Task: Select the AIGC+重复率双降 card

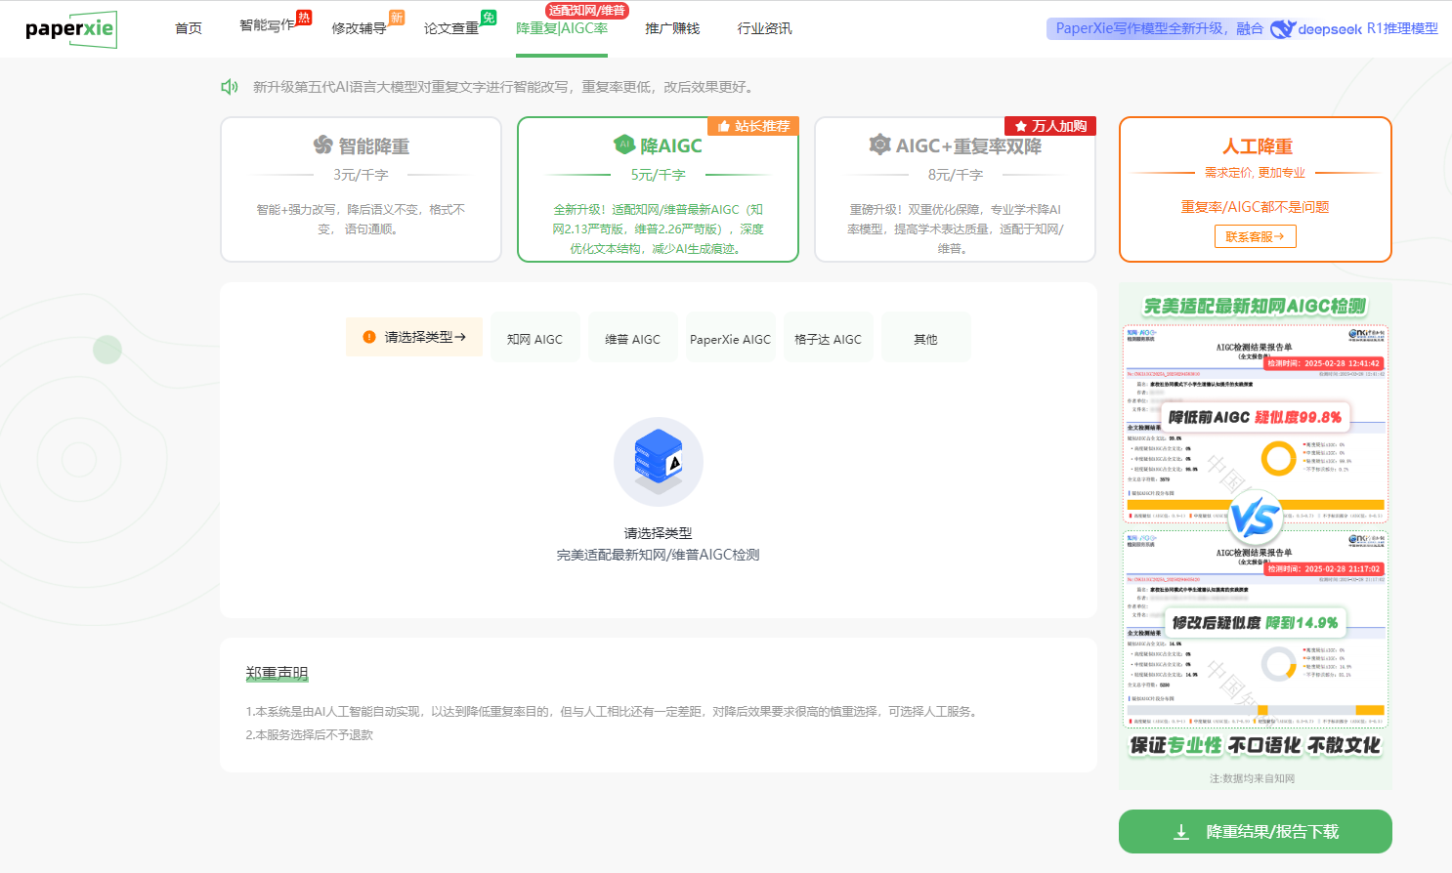Action: (955, 189)
